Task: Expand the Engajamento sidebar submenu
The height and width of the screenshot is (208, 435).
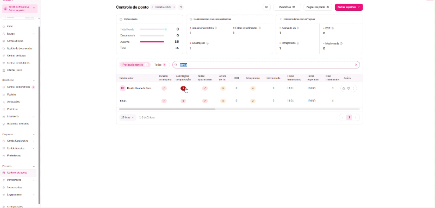Action: coord(34,194)
